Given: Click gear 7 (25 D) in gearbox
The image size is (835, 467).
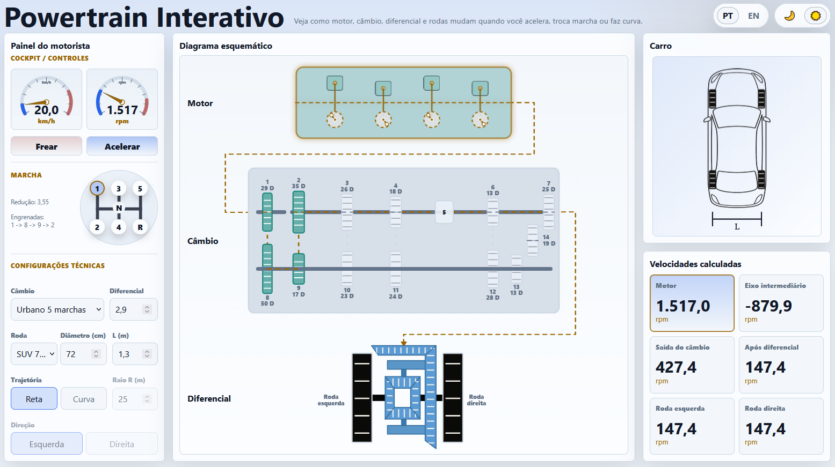Looking at the screenshot, I should [x=548, y=212].
